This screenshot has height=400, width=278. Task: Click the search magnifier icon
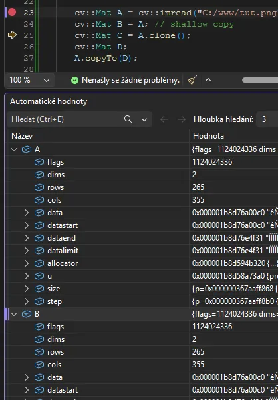click(128, 119)
